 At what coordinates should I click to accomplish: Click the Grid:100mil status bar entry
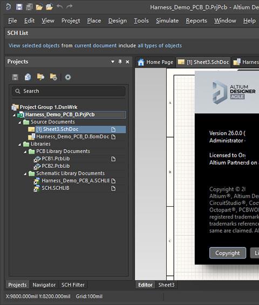click(x=89, y=296)
